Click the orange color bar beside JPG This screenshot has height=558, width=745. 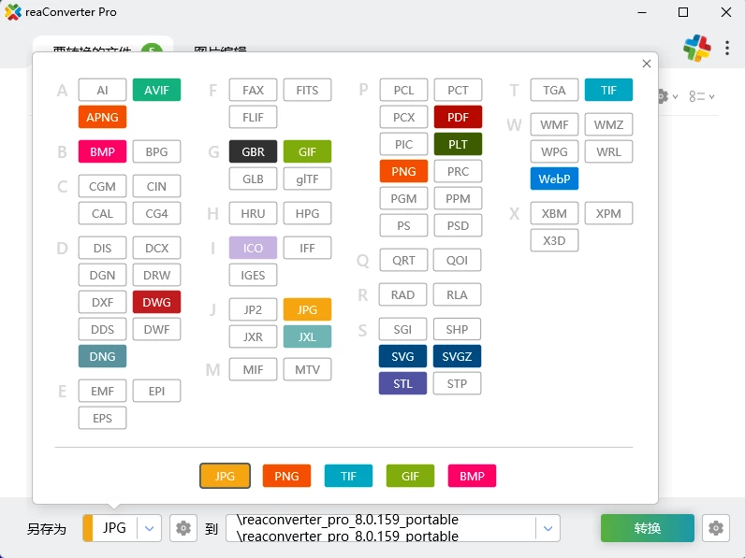(88, 528)
